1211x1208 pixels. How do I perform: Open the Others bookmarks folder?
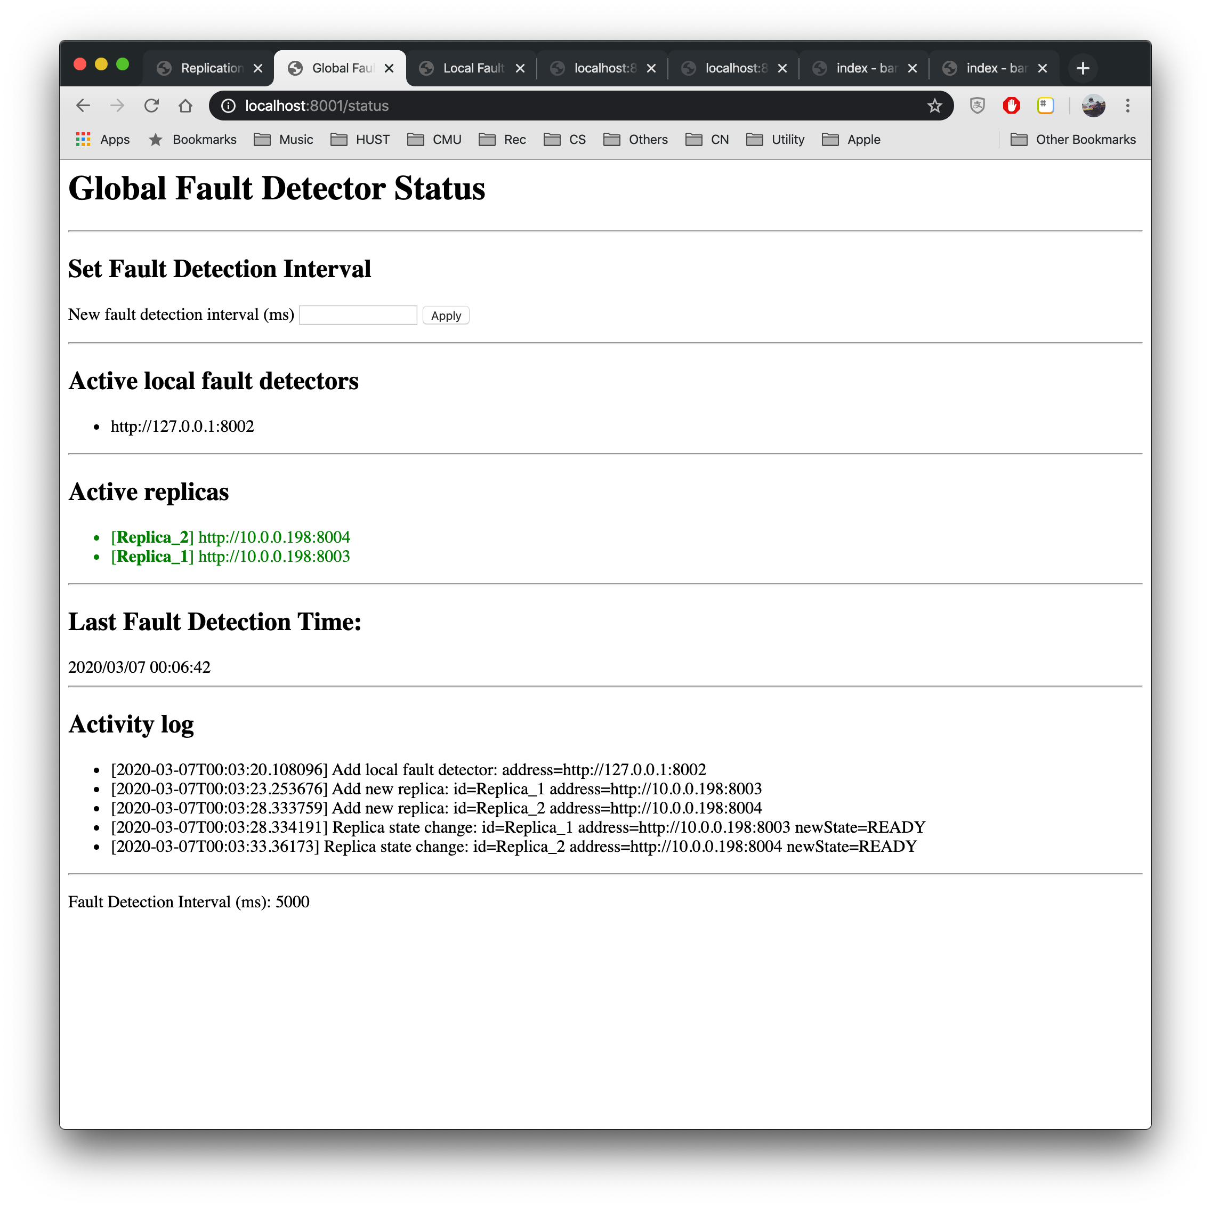(x=635, y=139)
